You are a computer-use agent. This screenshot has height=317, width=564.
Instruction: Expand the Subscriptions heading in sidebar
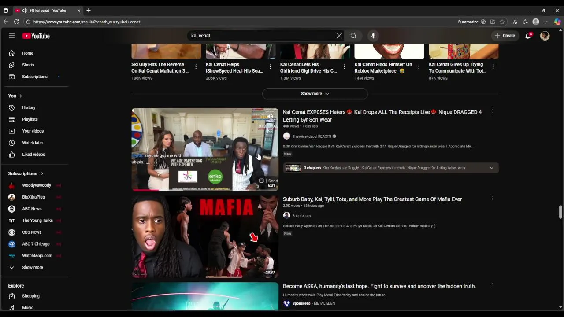point(26,173)
